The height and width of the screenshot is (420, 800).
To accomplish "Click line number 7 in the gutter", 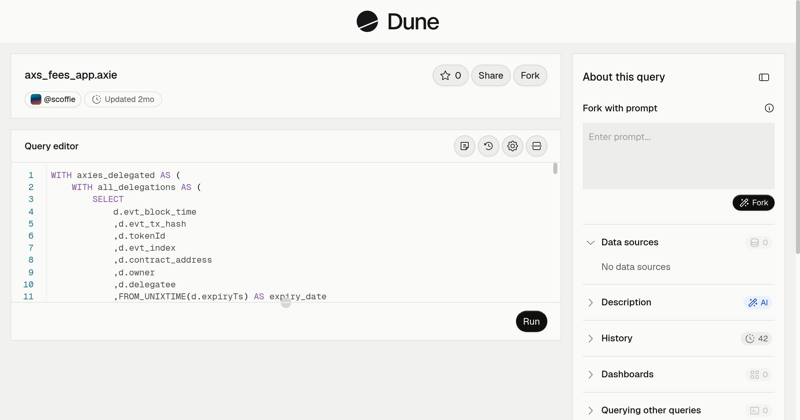I will (x=31, y=248).
